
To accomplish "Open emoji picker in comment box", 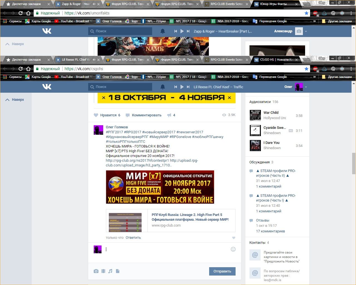I will [233, 249].
